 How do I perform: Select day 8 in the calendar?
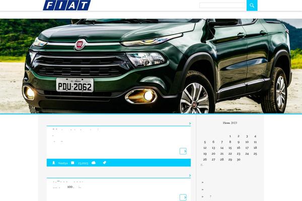[x=230, y=142]
